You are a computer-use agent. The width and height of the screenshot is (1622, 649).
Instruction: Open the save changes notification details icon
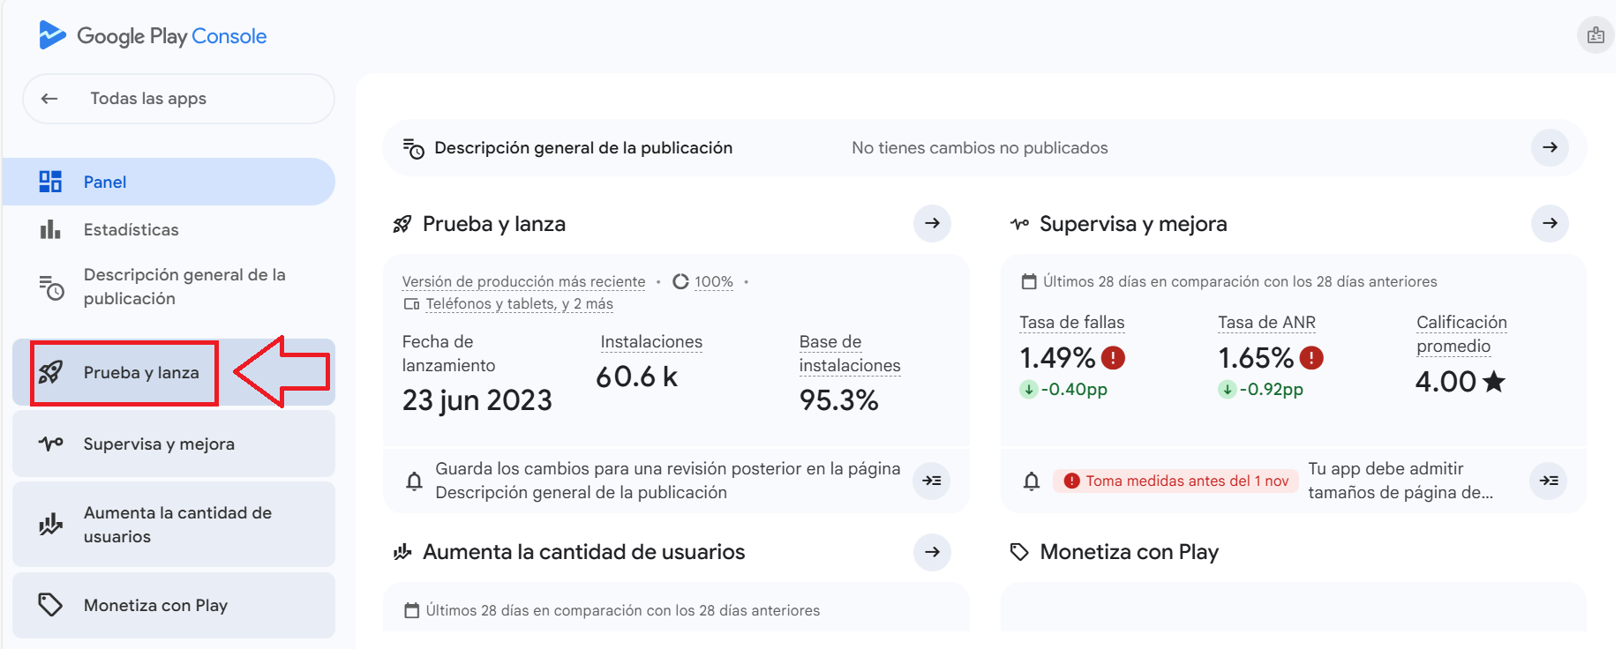931,481
